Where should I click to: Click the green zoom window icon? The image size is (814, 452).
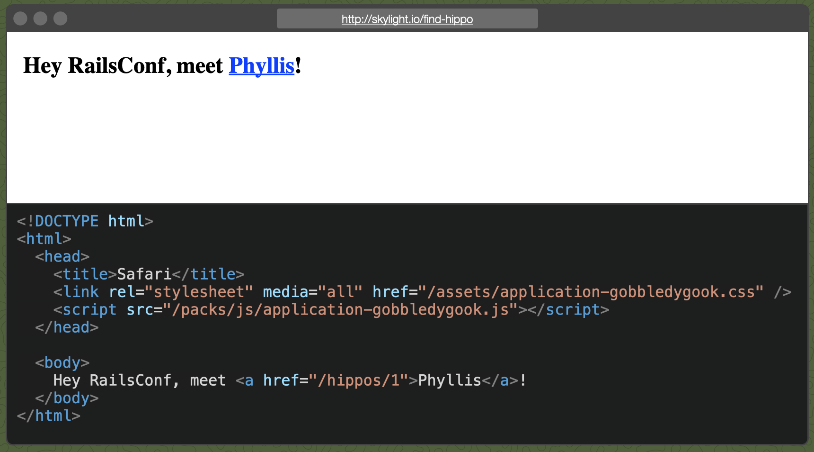(61, 18)
